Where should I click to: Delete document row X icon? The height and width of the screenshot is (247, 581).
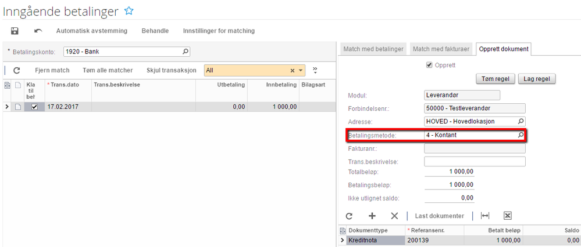(x=394, y=216)
